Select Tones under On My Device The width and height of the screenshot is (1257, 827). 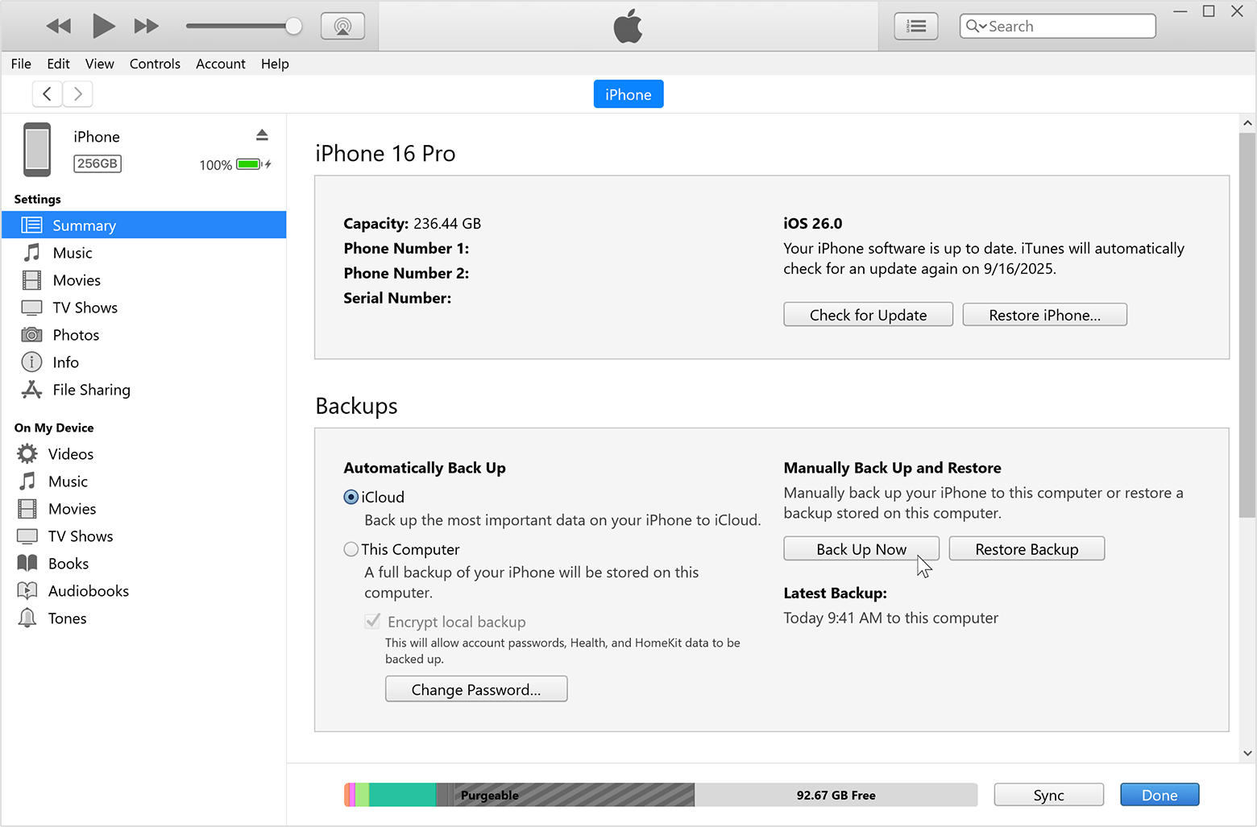tap(68, 618)
